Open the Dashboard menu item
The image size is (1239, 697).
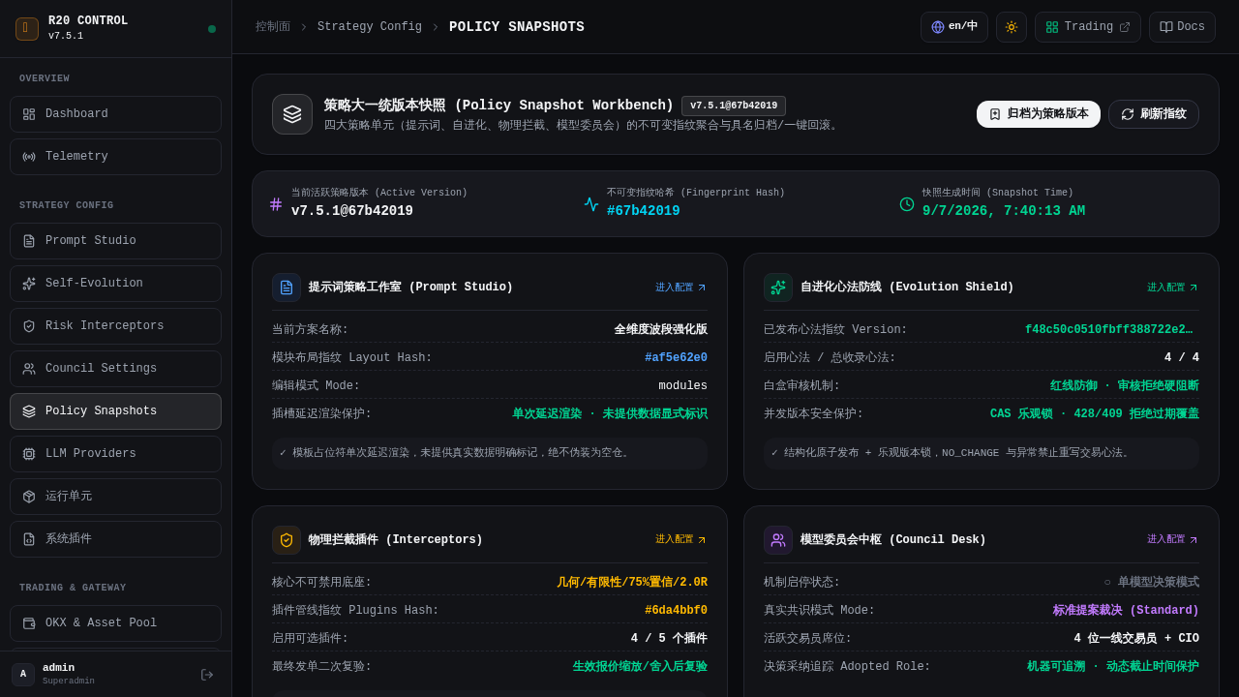[x=115, y=114]
